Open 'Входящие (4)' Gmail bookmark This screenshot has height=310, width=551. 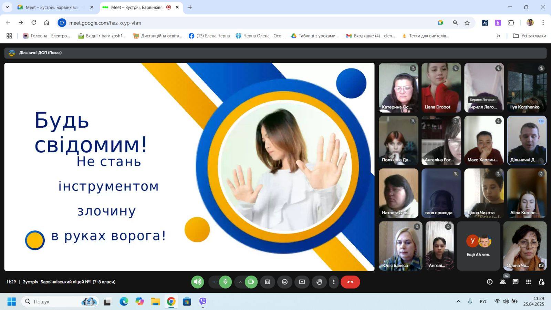371,36
